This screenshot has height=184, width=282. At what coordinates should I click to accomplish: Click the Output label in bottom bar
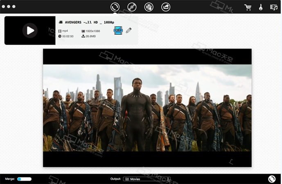point(116,179)
